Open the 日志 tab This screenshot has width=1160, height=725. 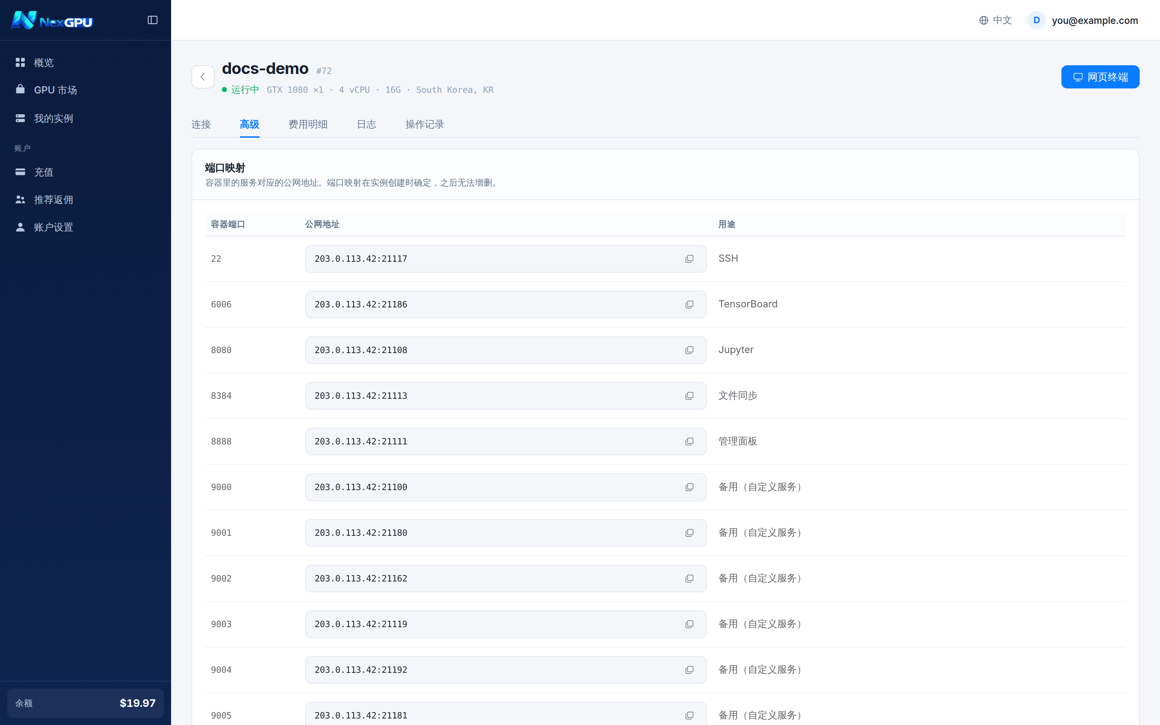[x=366, y=125]
